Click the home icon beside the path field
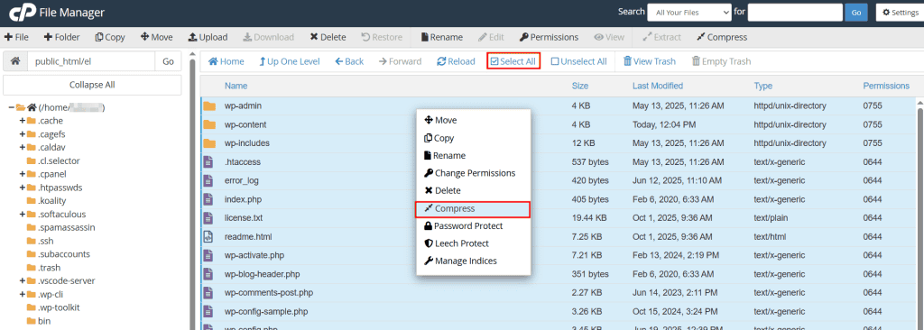The height and width of the screenshot is (330, 924). [x=15, y=61]
